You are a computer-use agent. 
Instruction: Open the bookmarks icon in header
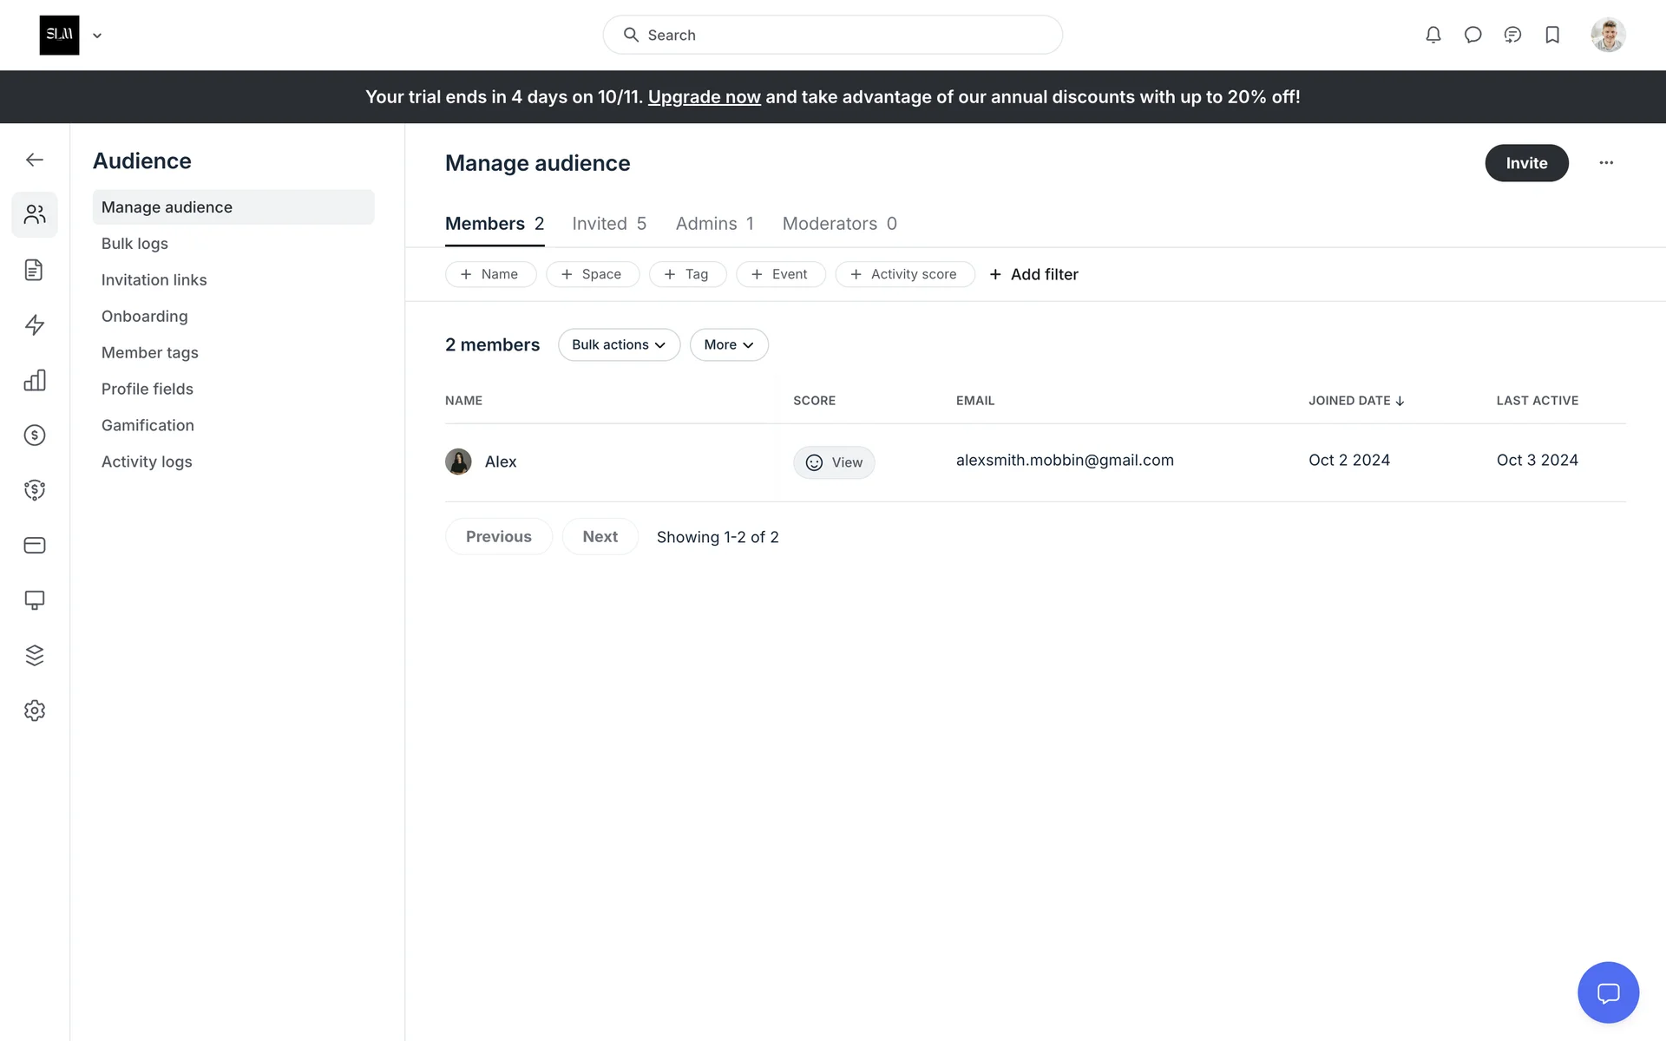1552,35
